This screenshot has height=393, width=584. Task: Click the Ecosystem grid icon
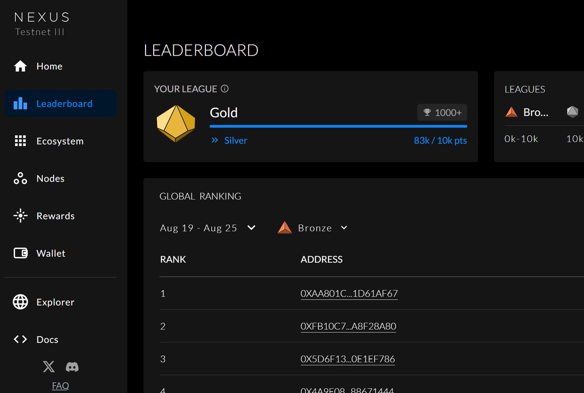(x=20, y=141)
